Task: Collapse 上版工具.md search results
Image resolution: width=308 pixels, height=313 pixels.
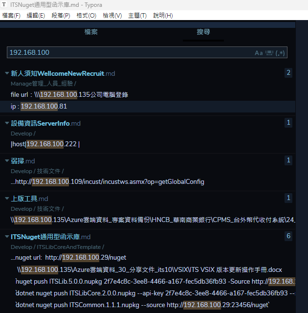Action: 7,199
